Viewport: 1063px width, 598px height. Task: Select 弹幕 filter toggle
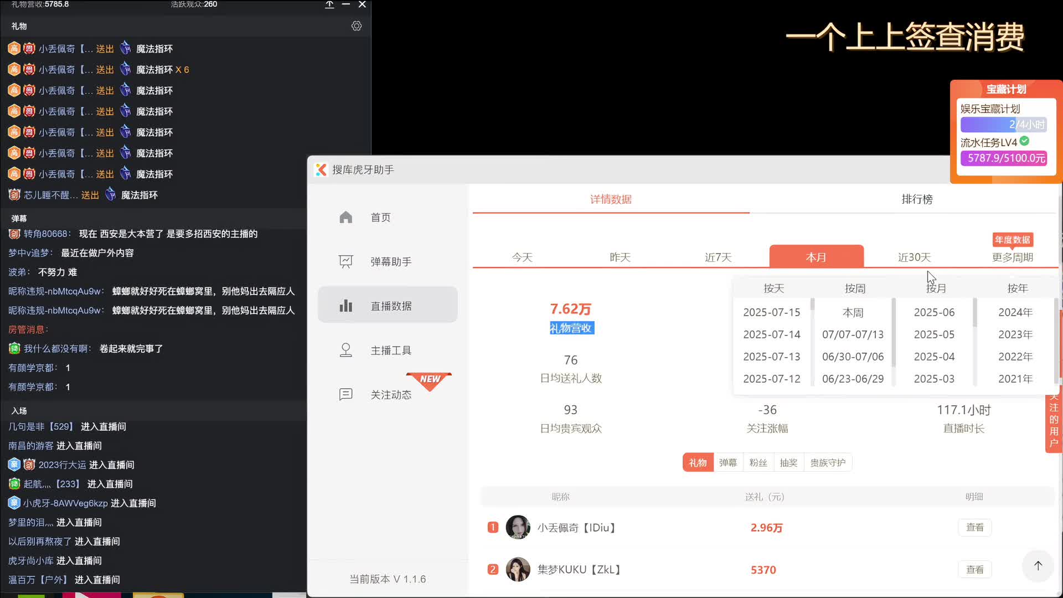tap(728, 462)
